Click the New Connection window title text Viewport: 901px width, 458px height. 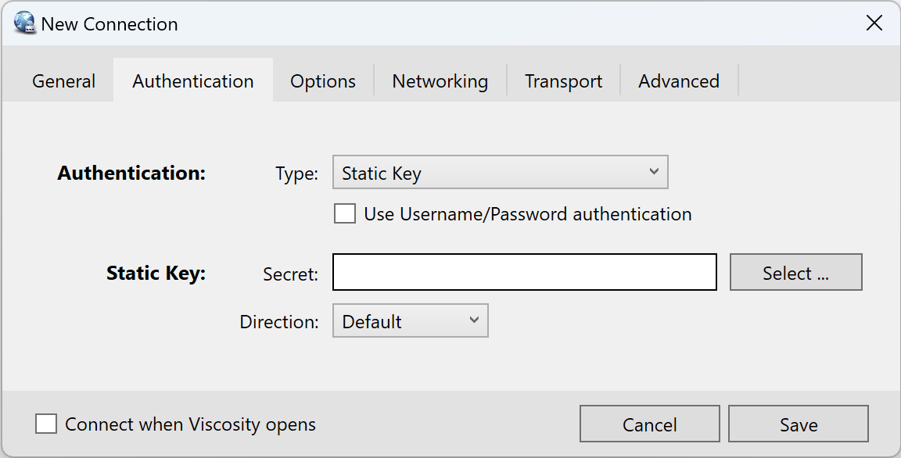(x=109, y=24)
